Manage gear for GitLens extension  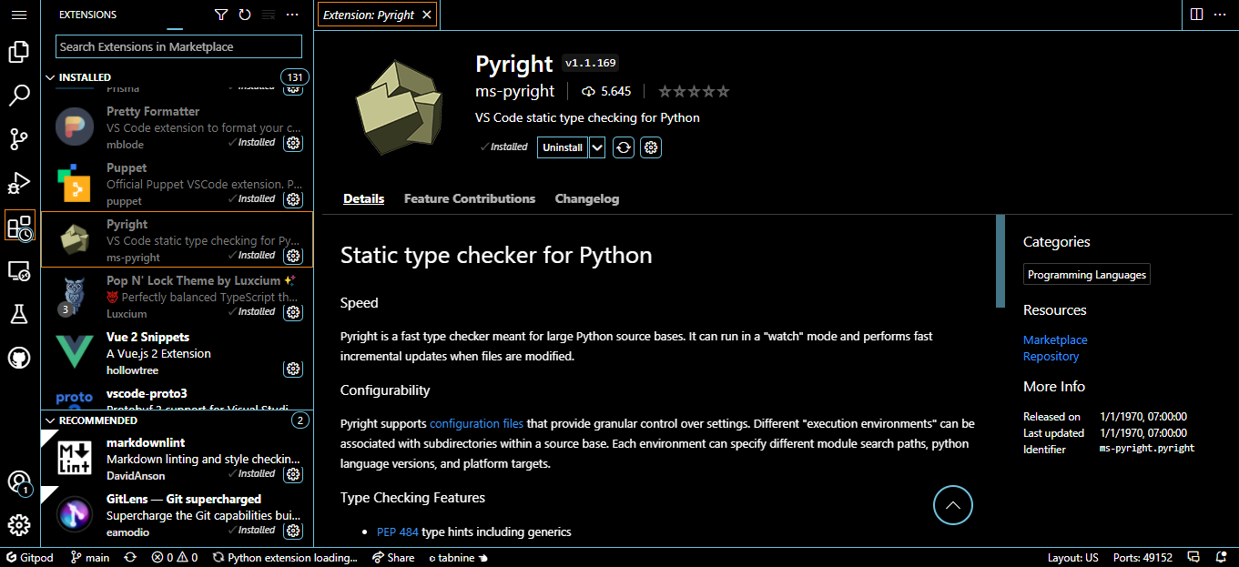pyautogui.click(x=293, y=531)
